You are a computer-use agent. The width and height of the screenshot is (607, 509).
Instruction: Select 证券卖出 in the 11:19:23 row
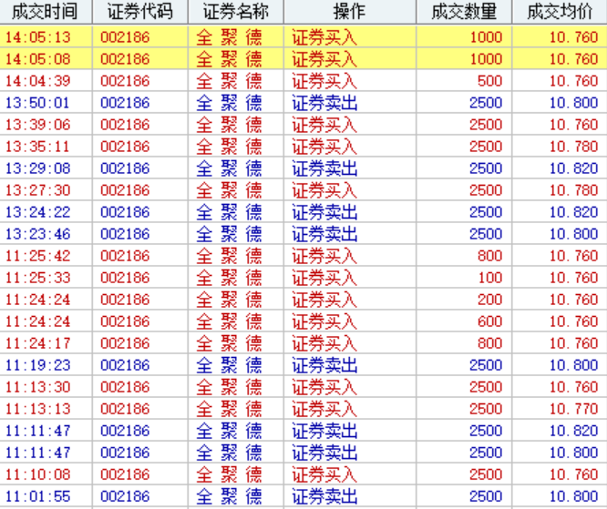324,365
